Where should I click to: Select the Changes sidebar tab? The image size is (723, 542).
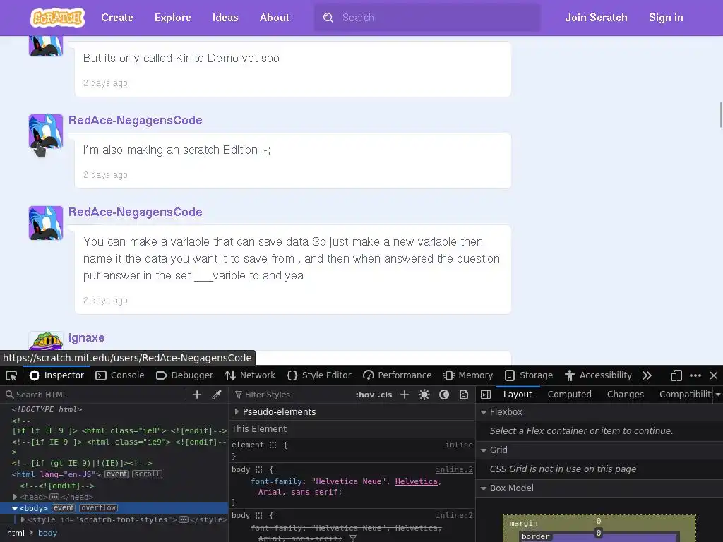coord(626,395)
